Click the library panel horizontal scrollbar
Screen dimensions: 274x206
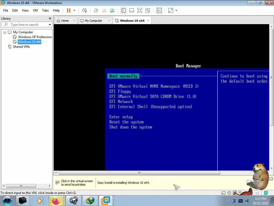click(x=21, y=186)
